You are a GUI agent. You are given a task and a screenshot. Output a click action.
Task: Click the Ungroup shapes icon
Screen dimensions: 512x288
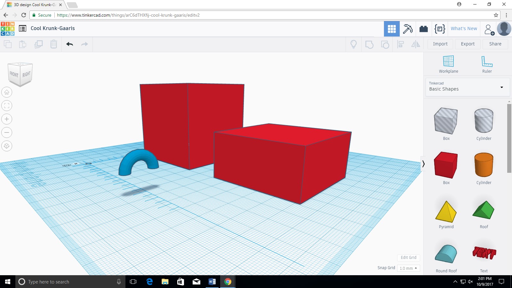point(385,44)
